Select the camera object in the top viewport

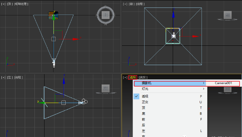click(x=54, y=63)
